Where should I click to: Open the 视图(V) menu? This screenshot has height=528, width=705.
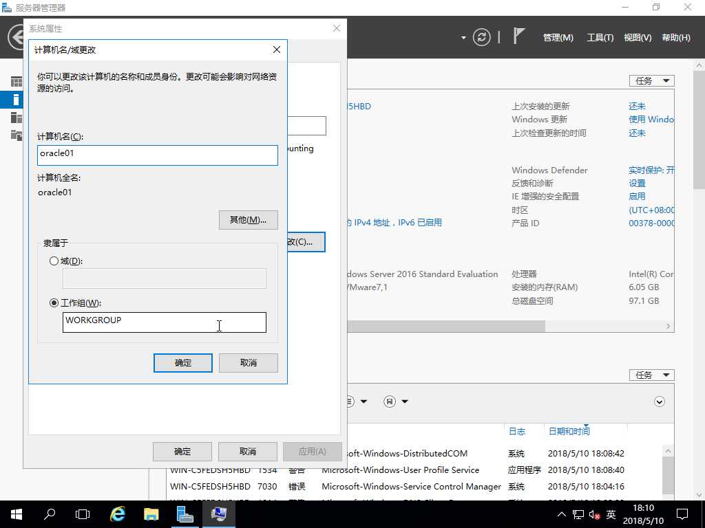tap(637, 38)
